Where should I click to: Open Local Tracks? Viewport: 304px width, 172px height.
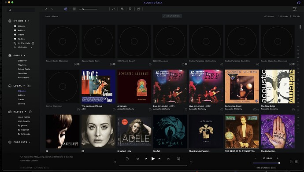(21, 99)
